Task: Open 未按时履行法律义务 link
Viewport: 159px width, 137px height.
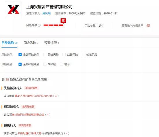Action: (x=29, y=133)
